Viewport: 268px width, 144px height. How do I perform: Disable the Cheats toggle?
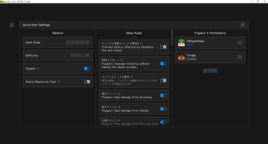(87, 69)
